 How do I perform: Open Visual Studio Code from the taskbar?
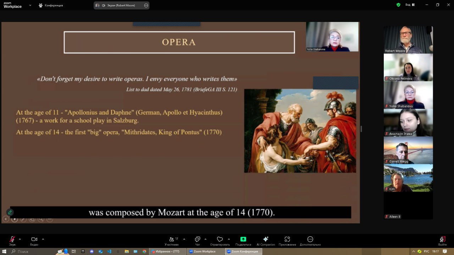pyautogui.click(x=109, y=251)
